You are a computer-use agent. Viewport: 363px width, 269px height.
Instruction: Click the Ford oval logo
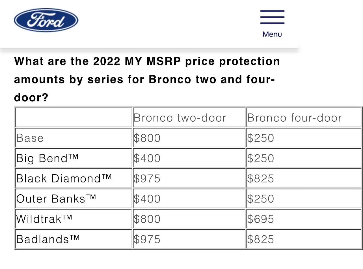click(x=46, y=20)
